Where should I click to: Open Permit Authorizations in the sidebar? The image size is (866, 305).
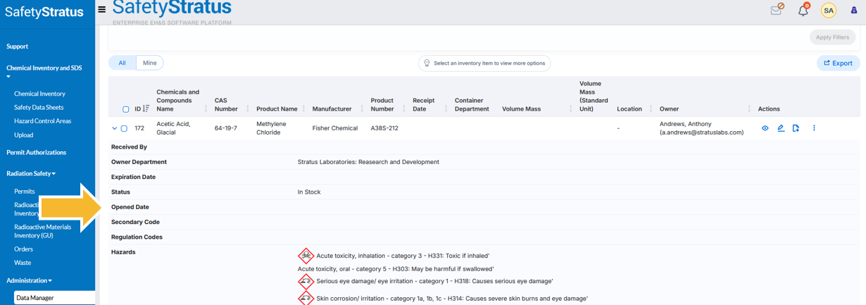pyautogui.click(x=37, y=152)
